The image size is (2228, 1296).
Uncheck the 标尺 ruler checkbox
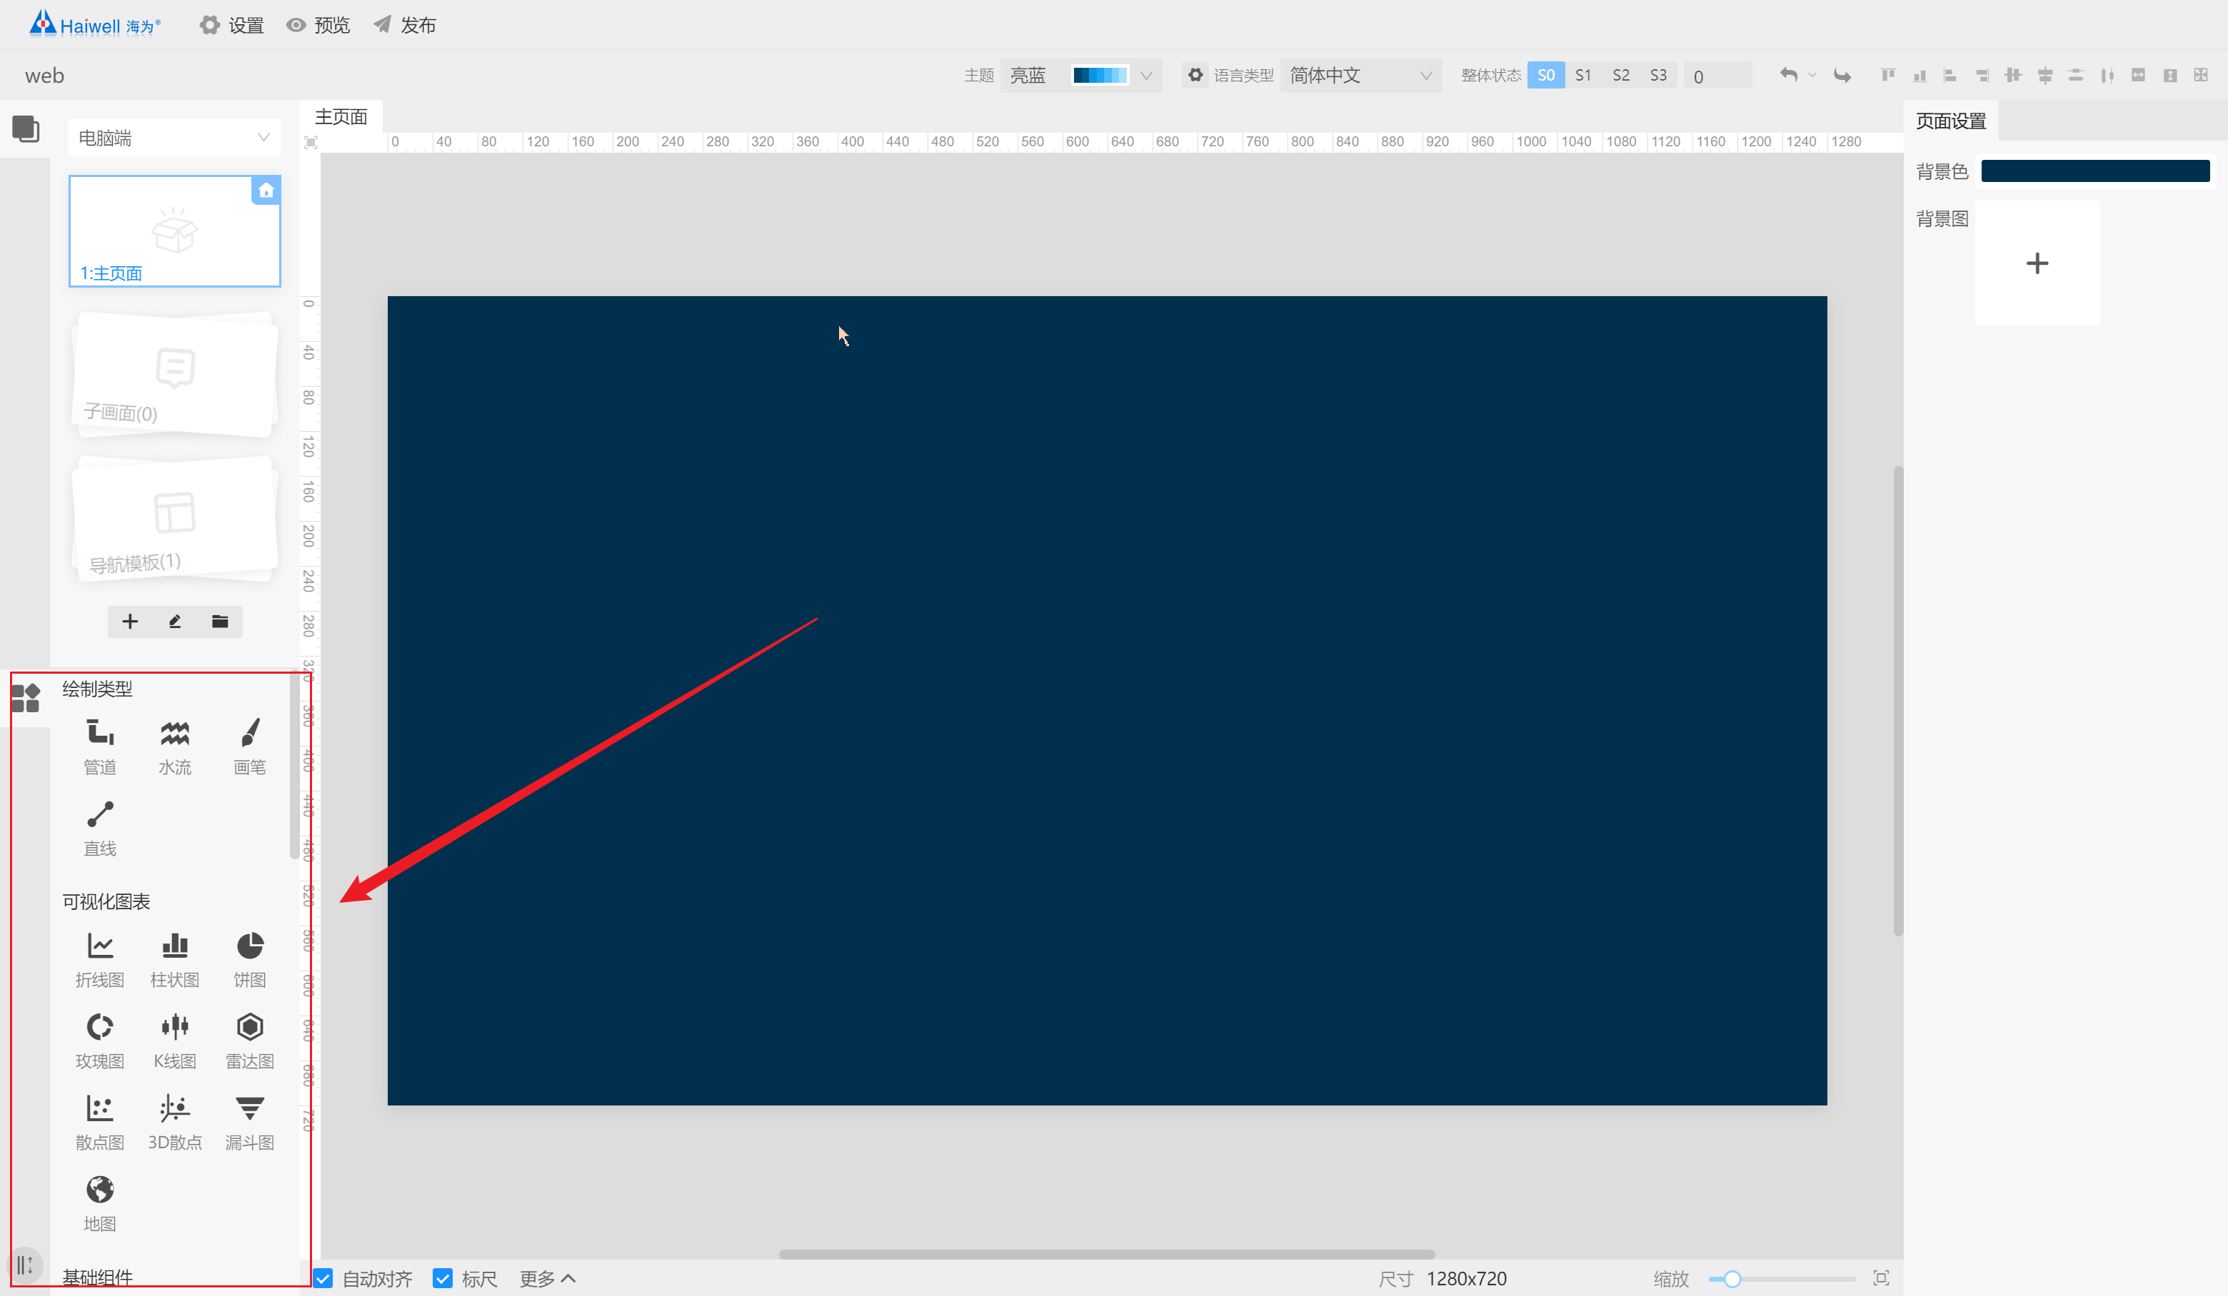click(x=443, y=1277)
